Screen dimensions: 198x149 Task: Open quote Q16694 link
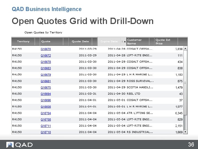pos(46,94)
